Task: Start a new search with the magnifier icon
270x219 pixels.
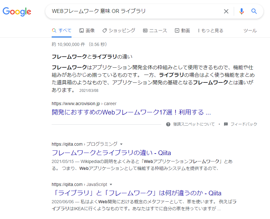Action: point(254,11)
